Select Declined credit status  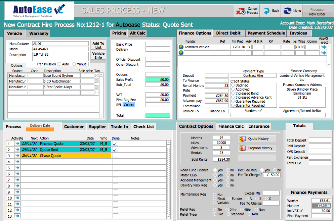(233, 85)
